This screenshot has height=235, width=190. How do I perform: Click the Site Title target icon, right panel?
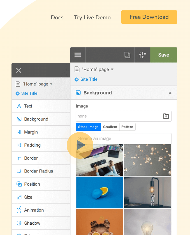(x=77, y=79)
